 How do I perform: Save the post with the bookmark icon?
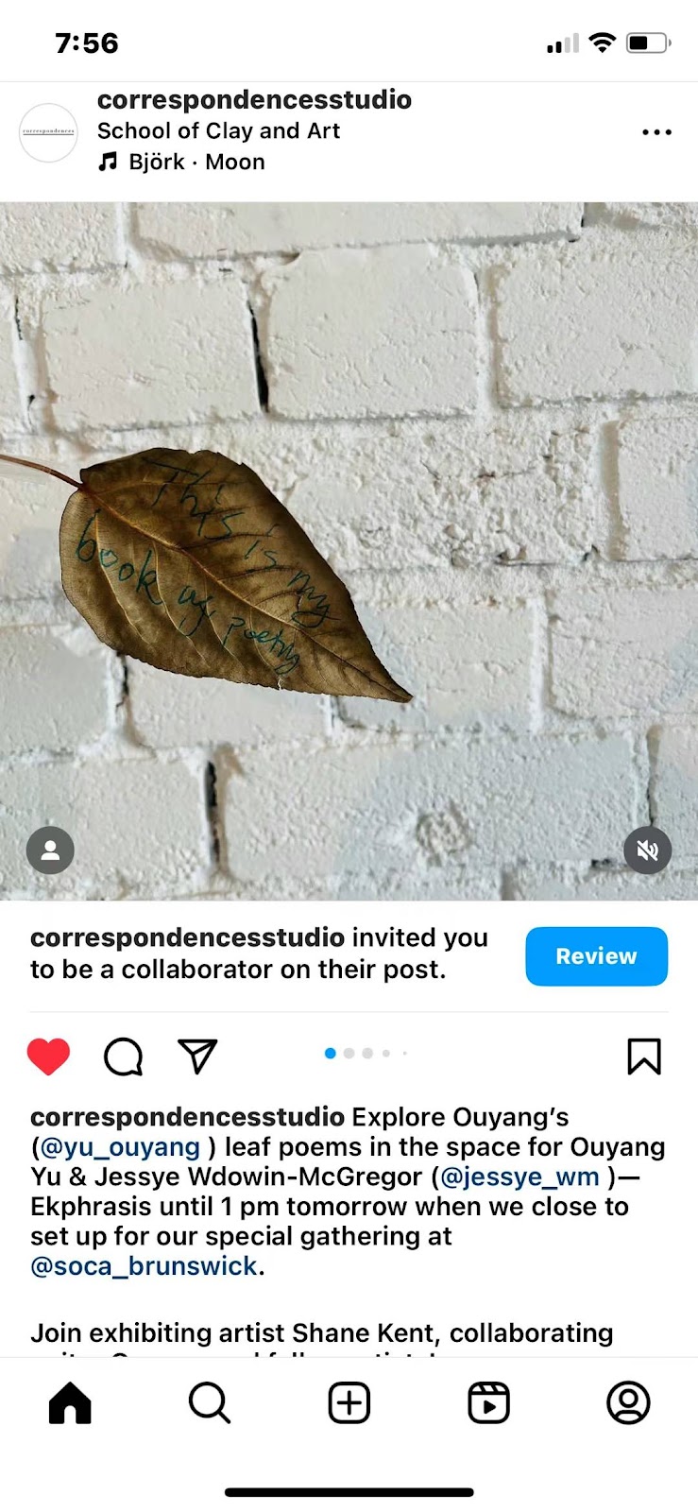(x=644, y=1056)
